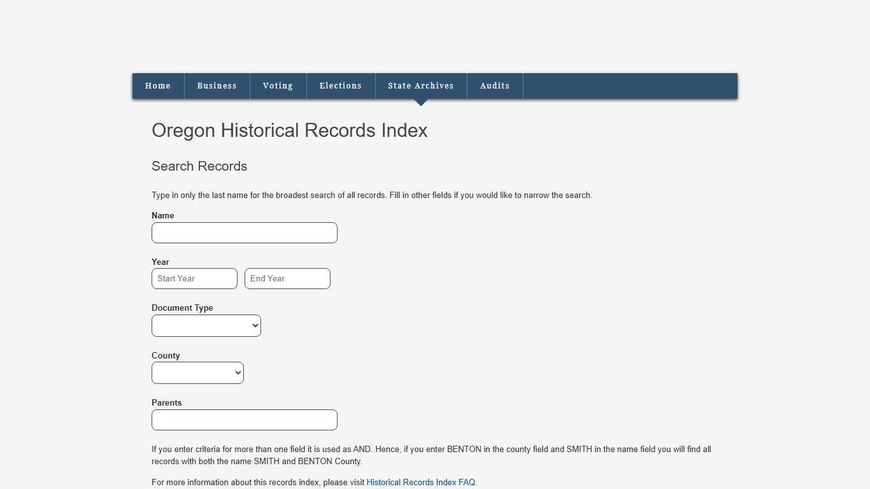
Task: Click the Year field label
Action: tap(160, 262)
